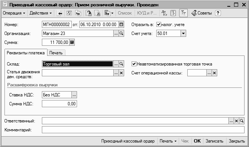Switch to the Печать tab
This screenshot has height=147, width=249.
[x=56, y=53]
